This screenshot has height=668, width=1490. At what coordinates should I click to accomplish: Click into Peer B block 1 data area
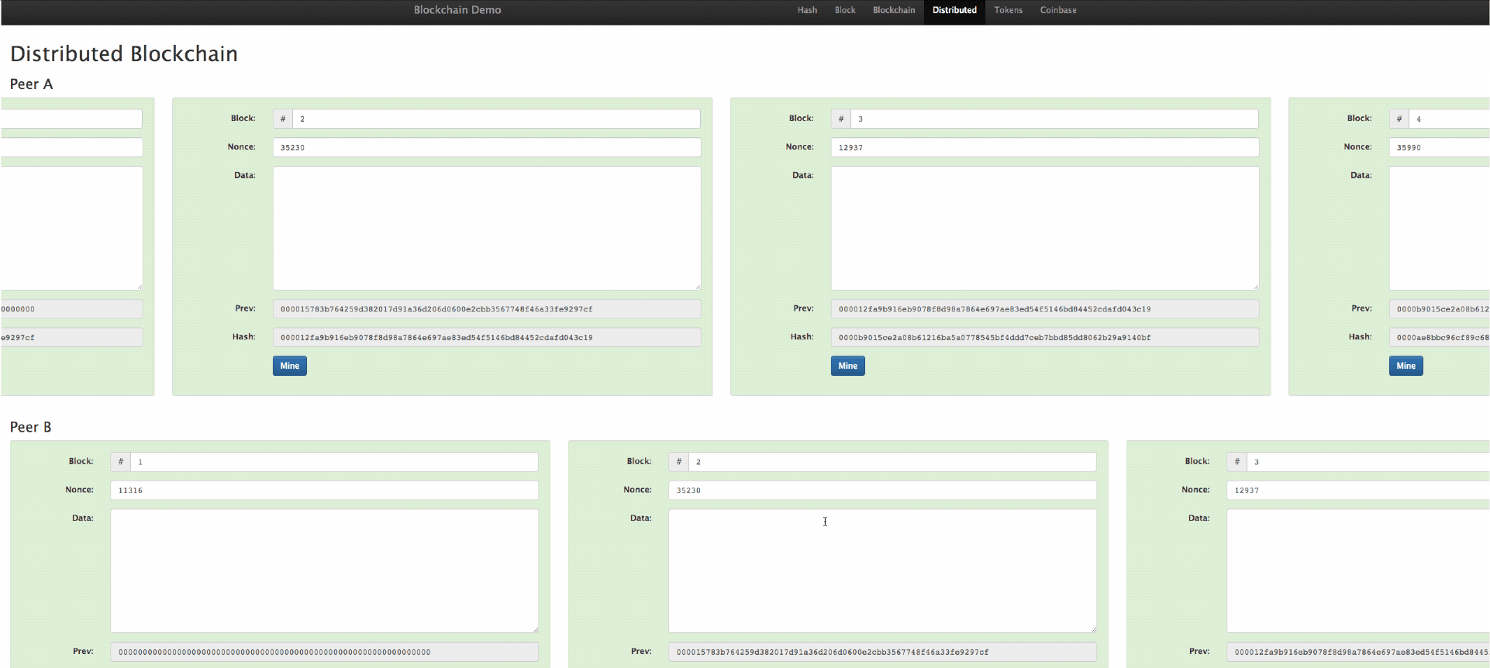click(x=324, y=570)
